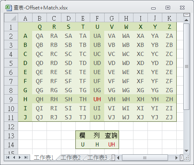The width and height of the screenshot is (194, 165).
Task: Select header cell Z in row 1
Action: coord(169,27)
